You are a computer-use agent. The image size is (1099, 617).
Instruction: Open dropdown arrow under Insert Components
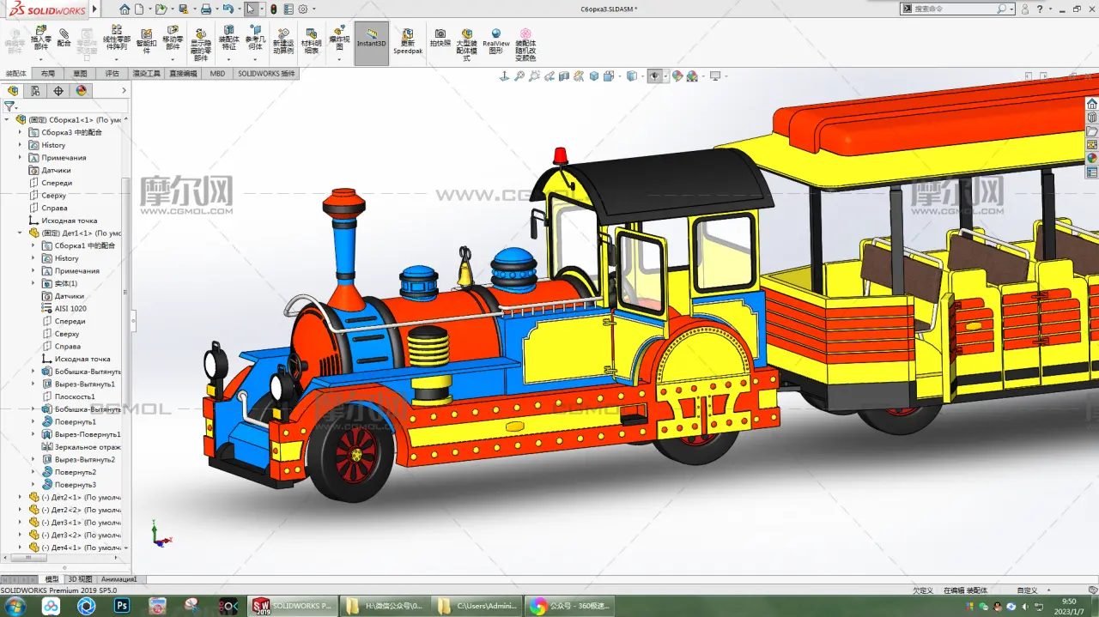(x=40, y=59)
